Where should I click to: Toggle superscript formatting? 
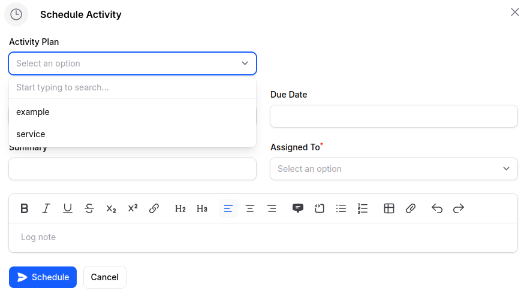point(132,208)
